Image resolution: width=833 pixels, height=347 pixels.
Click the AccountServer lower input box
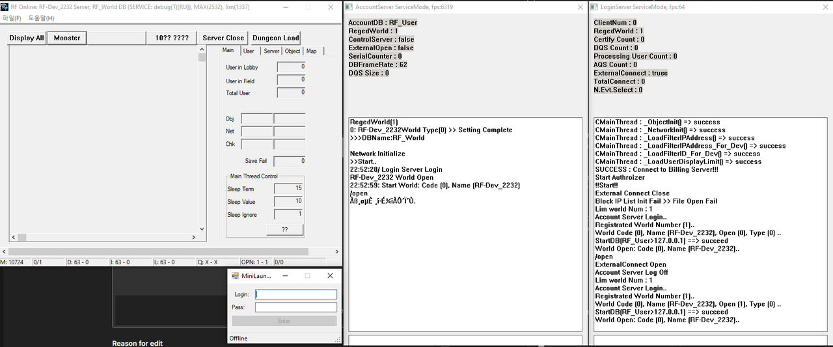tap(465, 340)
